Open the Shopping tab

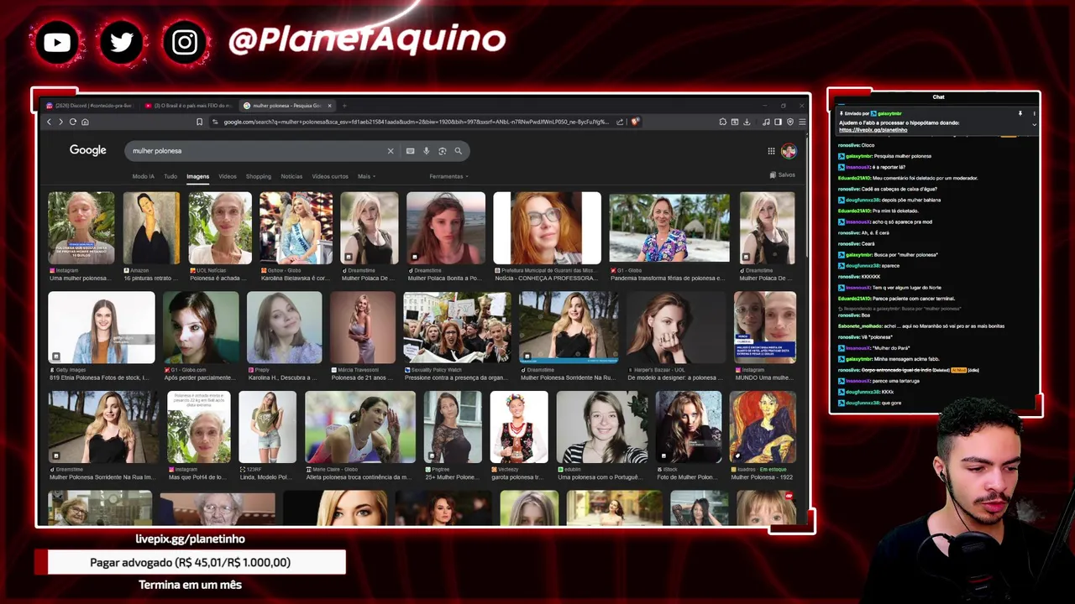tap(259, 176)
